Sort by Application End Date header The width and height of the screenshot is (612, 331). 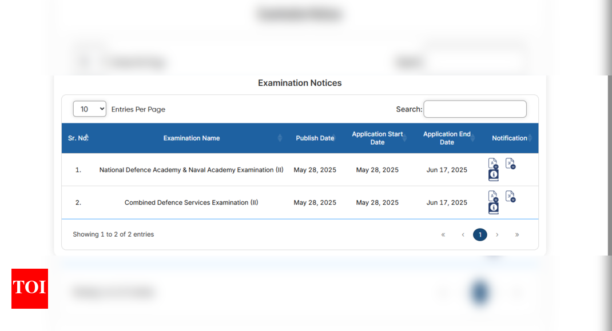tap(447, 138)
